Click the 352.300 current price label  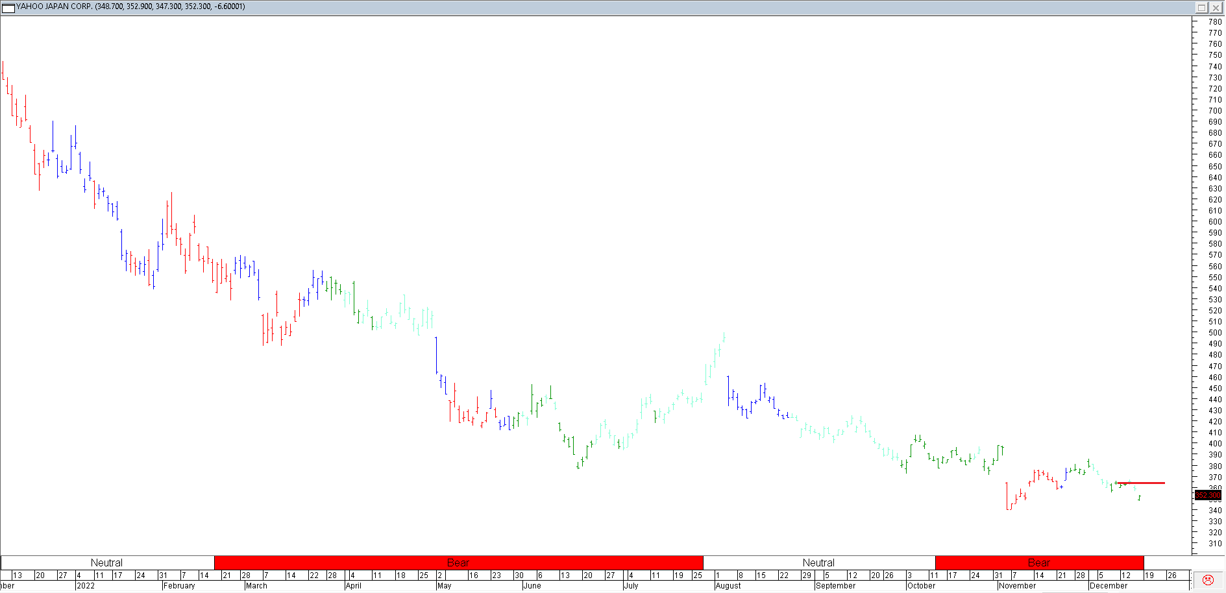pos(1208,495)
